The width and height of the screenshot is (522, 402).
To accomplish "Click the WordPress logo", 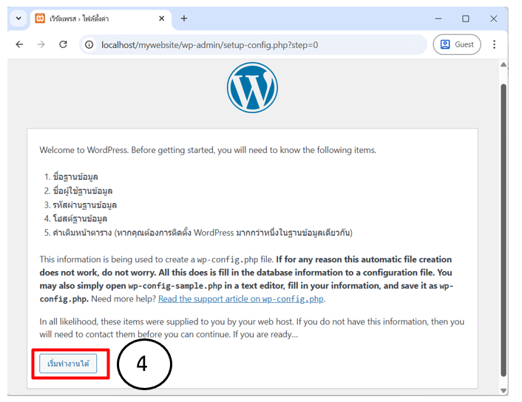I will pos(252,87).
